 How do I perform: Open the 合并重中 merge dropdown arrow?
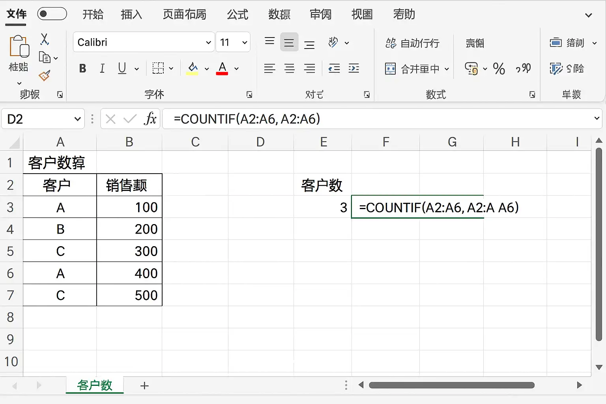click(447, 69)
